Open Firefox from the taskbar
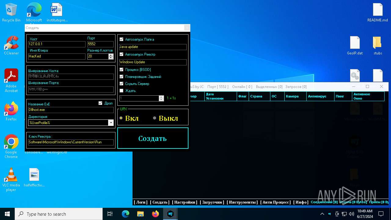 click(155, 214)
